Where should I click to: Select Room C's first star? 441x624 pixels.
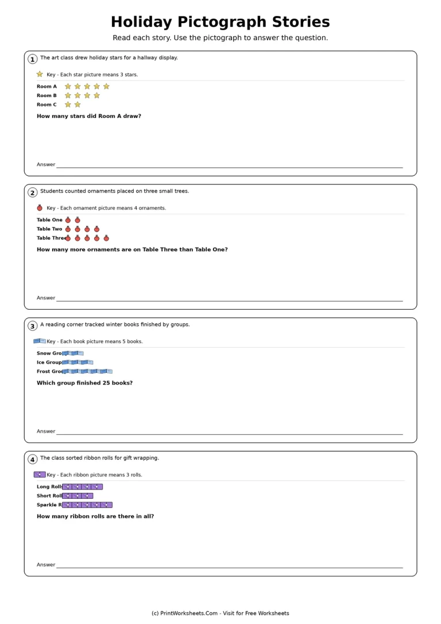(x=68, y=104)
